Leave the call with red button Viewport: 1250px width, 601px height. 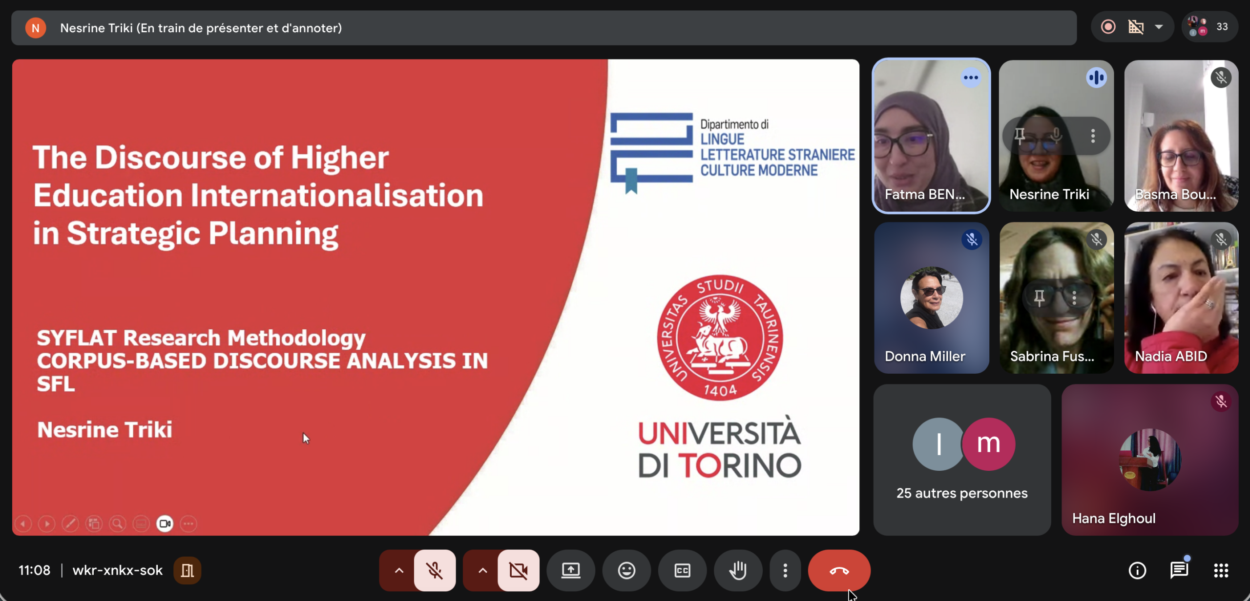click(x=839, y=570)
